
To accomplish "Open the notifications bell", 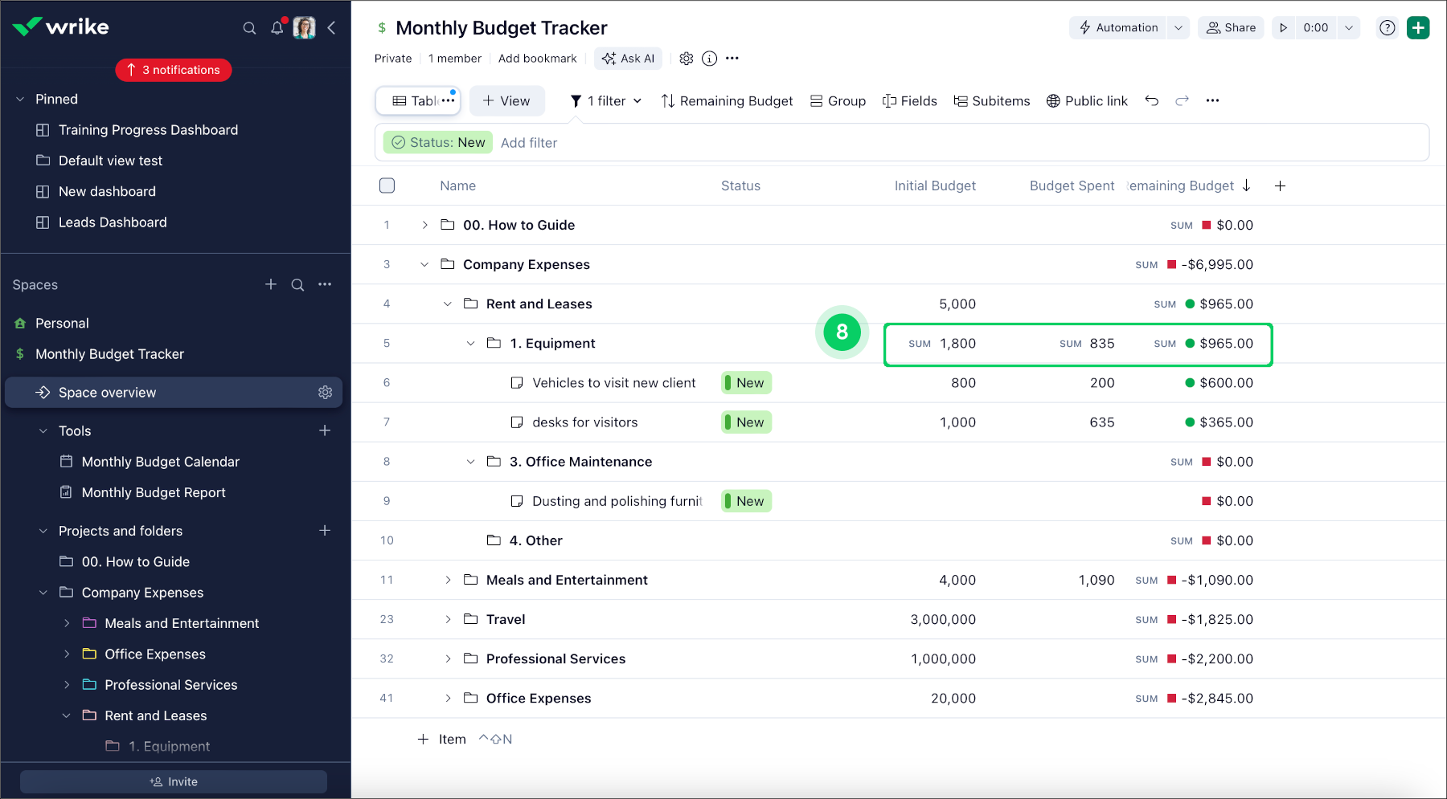I will click(x=277, y=28).
